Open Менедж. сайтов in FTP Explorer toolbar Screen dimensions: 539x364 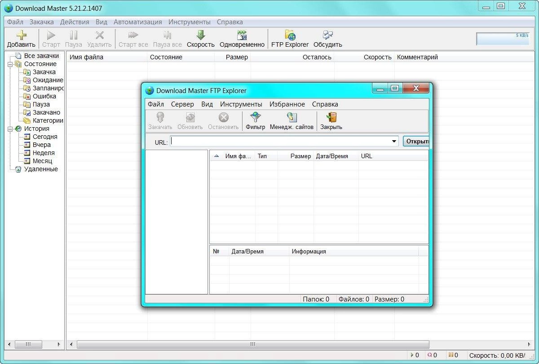coord(292,117)
